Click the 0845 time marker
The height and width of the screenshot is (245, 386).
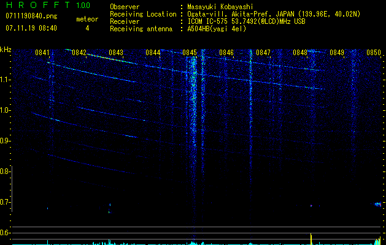click(x=189, y=53)
